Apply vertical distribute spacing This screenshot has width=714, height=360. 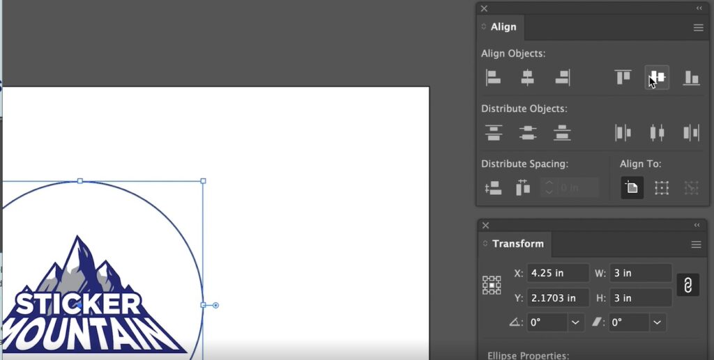pos(494,188)
